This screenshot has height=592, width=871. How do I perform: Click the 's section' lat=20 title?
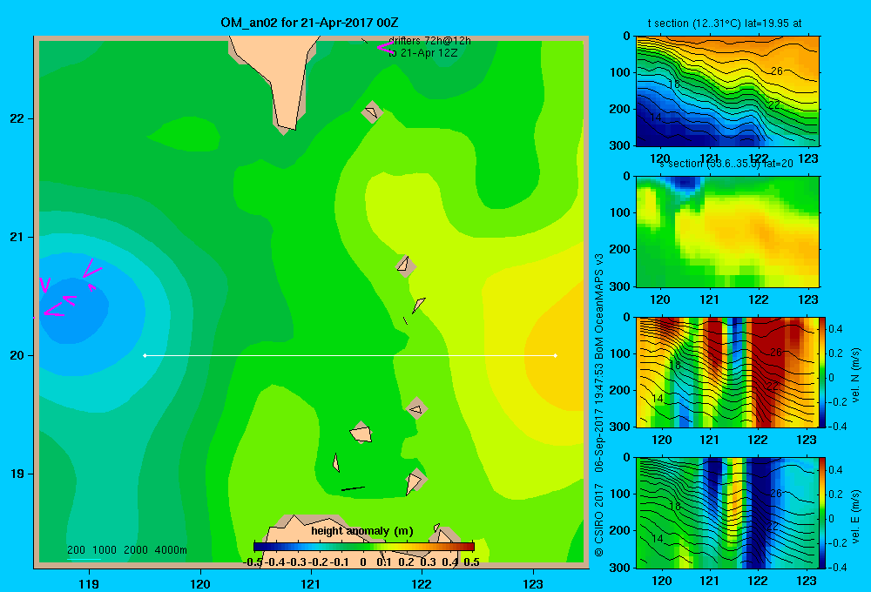[x=726, y=164]
